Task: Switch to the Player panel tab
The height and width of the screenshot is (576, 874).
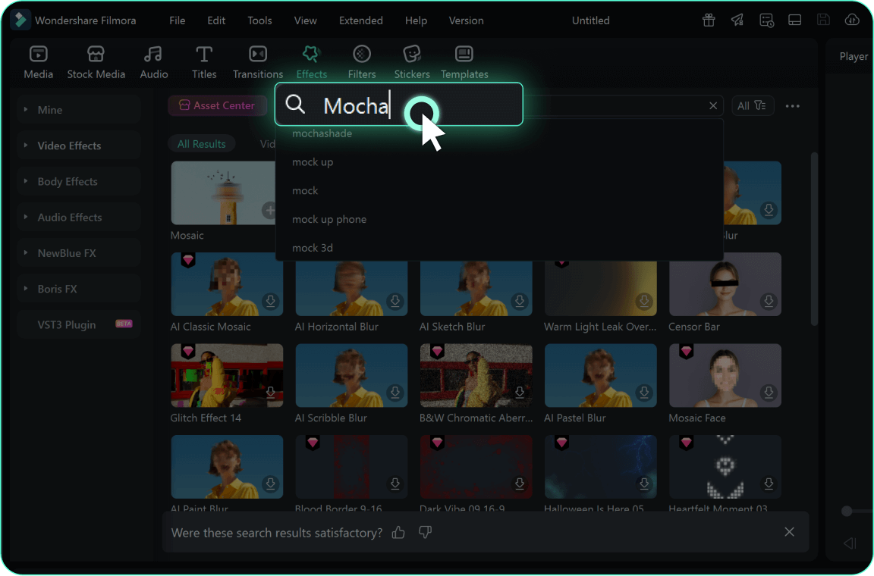Action: click(x=853, y=56)
